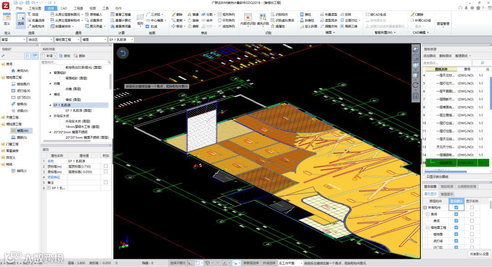492x267 pixels.
Task: Click the 删除 delete tool in ribbon
Action: [x=177, y=15]
